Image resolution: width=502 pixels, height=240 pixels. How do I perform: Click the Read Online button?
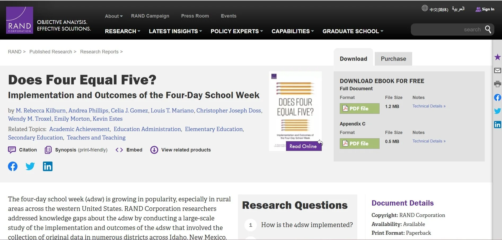click(x=303, y=146)
